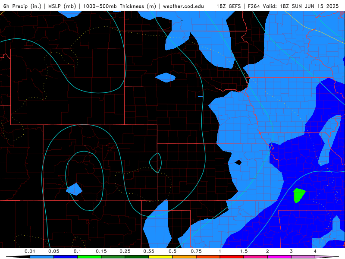The width and height of the screenshot is (345, 259).
Task: Click the '1000-500mb Thickness (m)' label
Action: 119,6
